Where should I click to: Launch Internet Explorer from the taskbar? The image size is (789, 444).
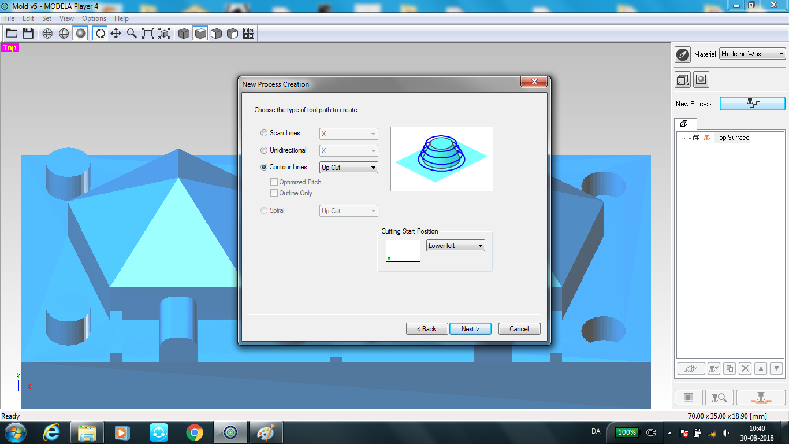click(52, 432)
